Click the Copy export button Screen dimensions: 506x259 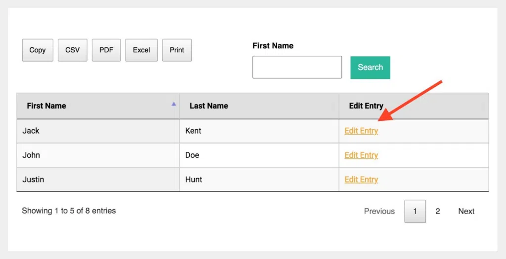pos(38,50)
